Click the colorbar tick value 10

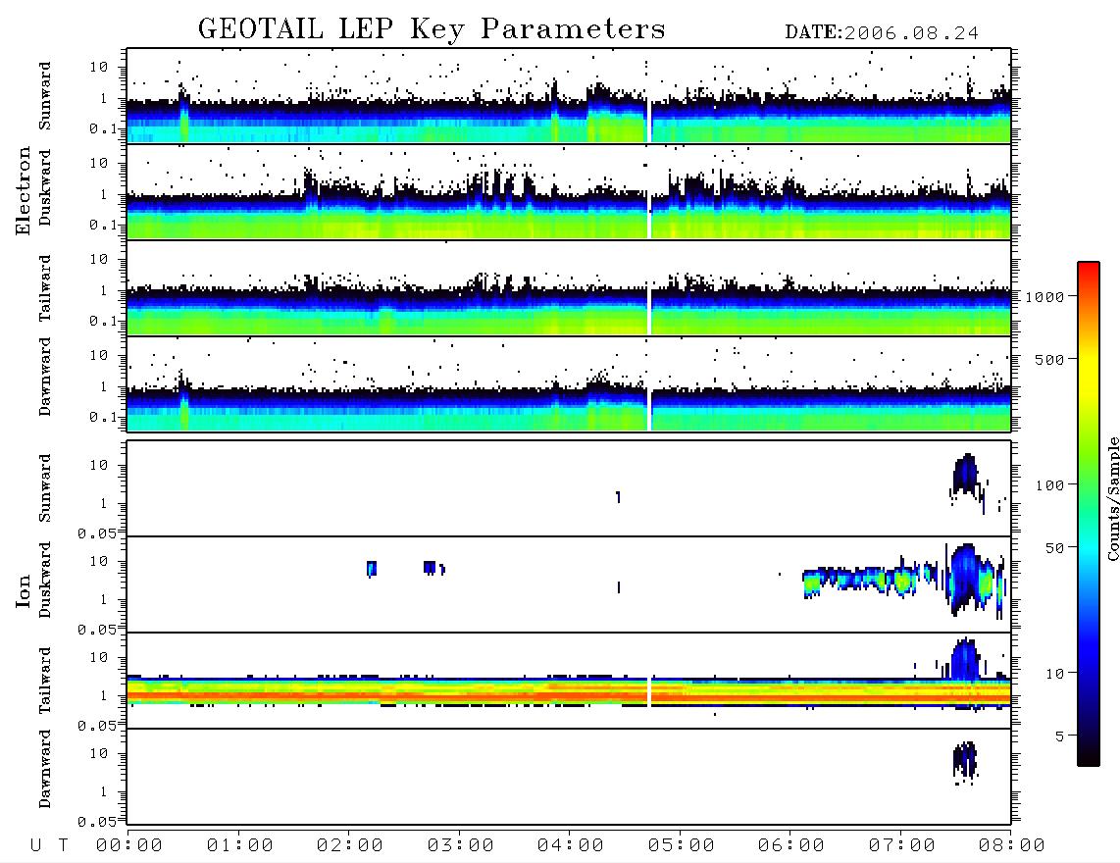(x=1054, y=674)
